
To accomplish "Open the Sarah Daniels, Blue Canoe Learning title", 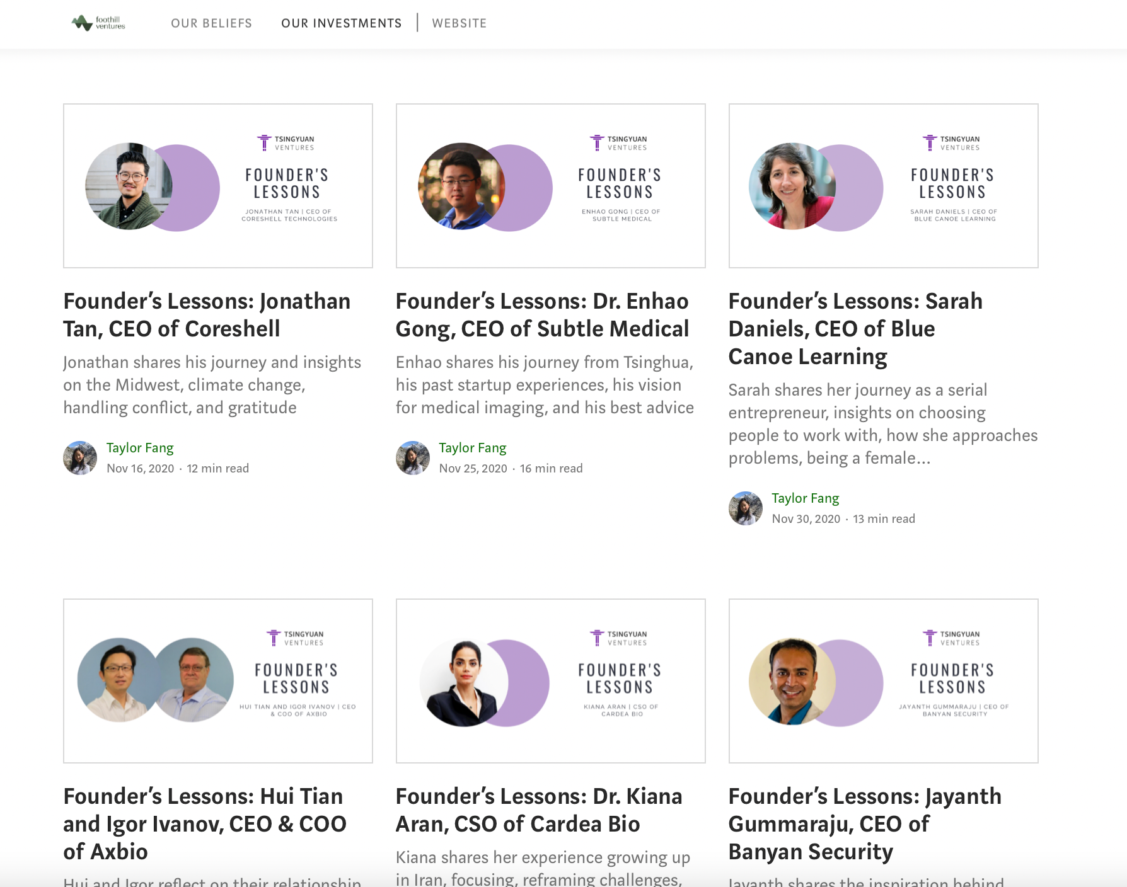I will point(855,329).
